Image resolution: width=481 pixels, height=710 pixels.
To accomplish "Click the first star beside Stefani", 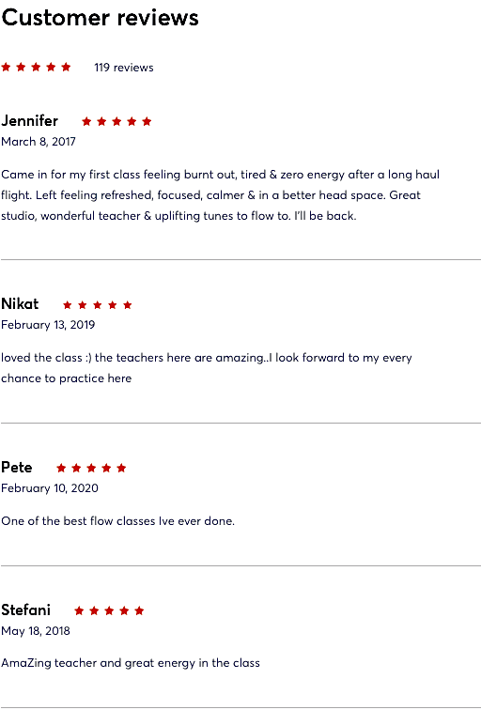I will pyautogui.click(x=79, y=610).
